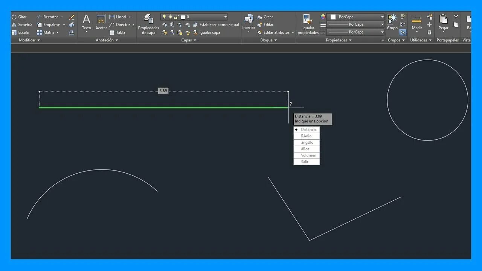Click the Grupo tool

tap(392, 22)
